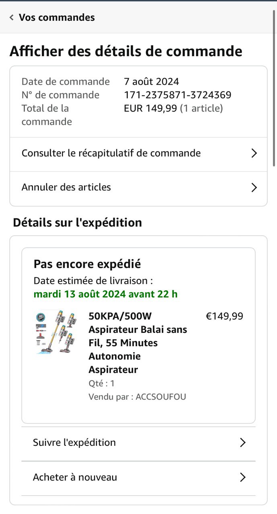
Task: Tap the back chevron beside Vos commandes
Action: pos(12,18)
